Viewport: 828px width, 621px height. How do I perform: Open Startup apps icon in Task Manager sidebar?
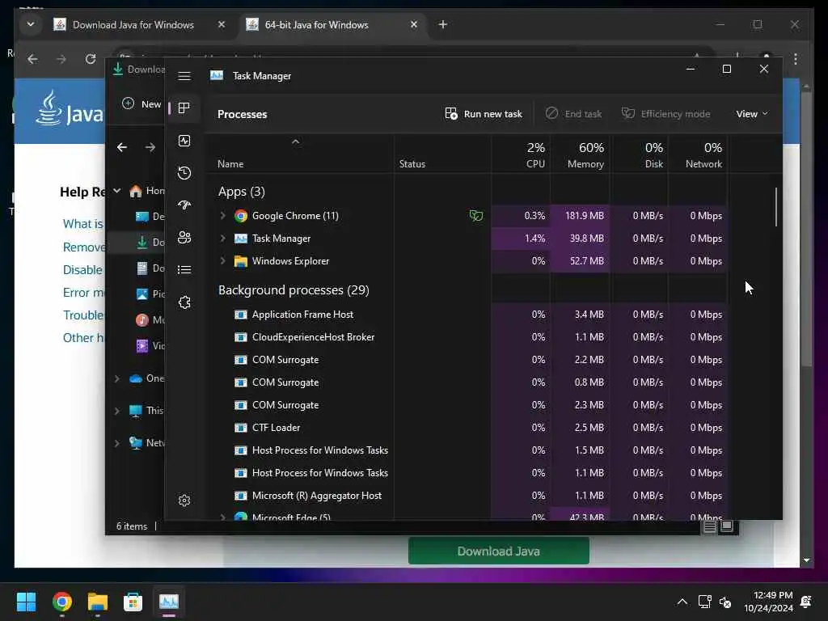pyautogui.click(x=184, y=205)
